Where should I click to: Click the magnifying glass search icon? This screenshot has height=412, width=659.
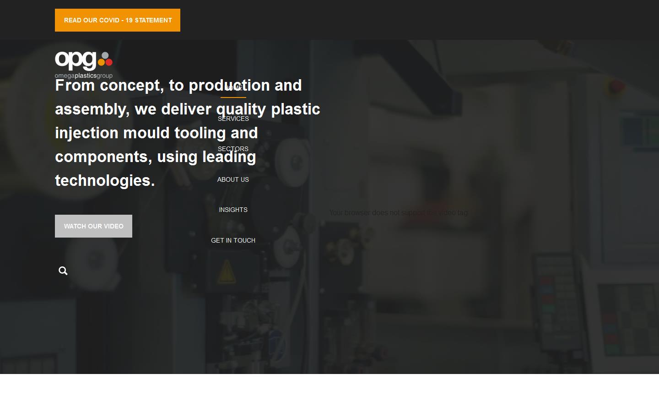pos(63,271)
